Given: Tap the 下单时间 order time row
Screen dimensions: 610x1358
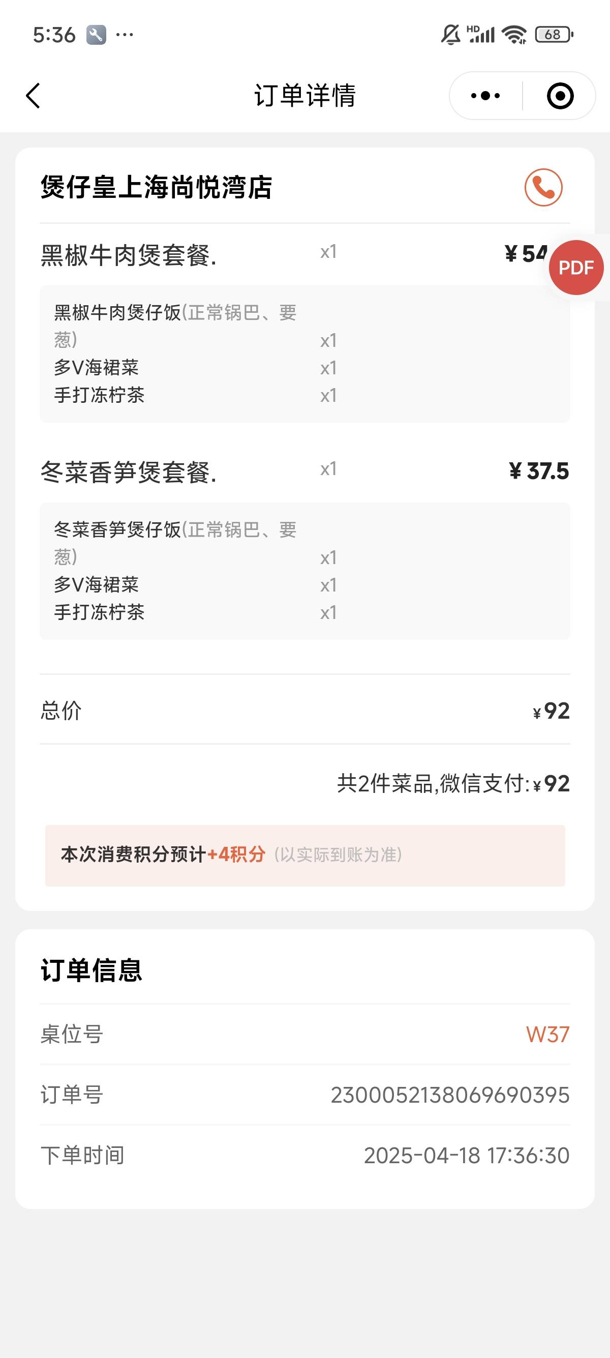Looking at the screenshot, I should pyautogui.click(x=304, y=1156).
